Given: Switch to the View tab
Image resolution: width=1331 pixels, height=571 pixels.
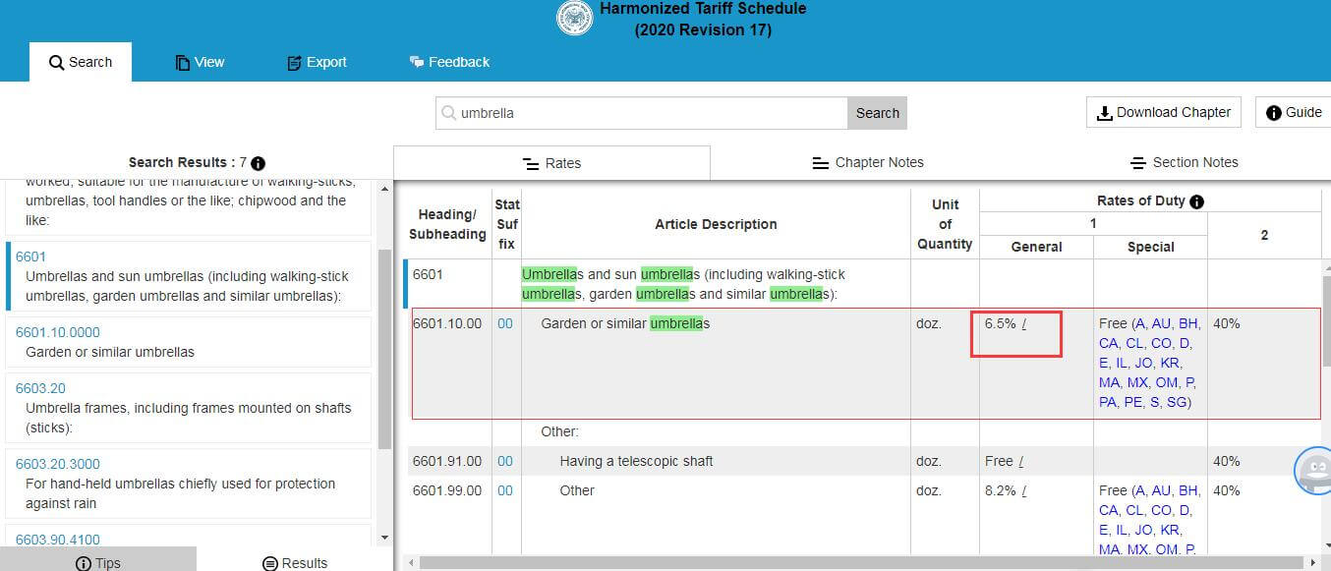Looking at the screenshot, I should [x=200, y=62].
